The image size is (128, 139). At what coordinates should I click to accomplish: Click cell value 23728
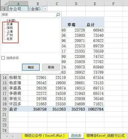tap(76, 30)
